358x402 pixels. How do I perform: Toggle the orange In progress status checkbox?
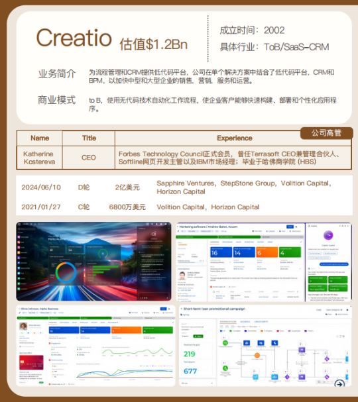(x=262, y=330)
